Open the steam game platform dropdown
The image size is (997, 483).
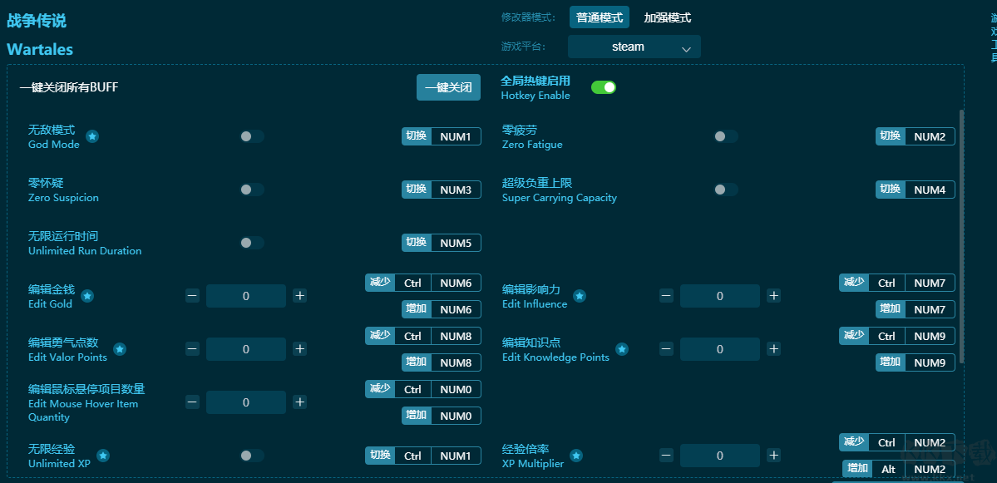click(634, 47)
